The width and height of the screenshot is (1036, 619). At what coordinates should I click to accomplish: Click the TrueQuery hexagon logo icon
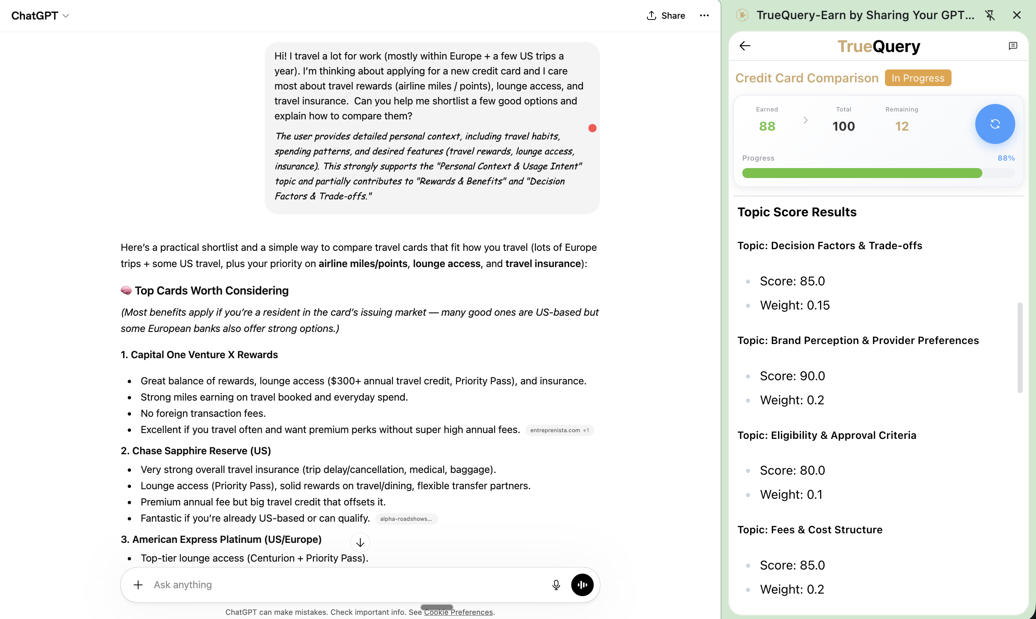(x=743, y=15)
